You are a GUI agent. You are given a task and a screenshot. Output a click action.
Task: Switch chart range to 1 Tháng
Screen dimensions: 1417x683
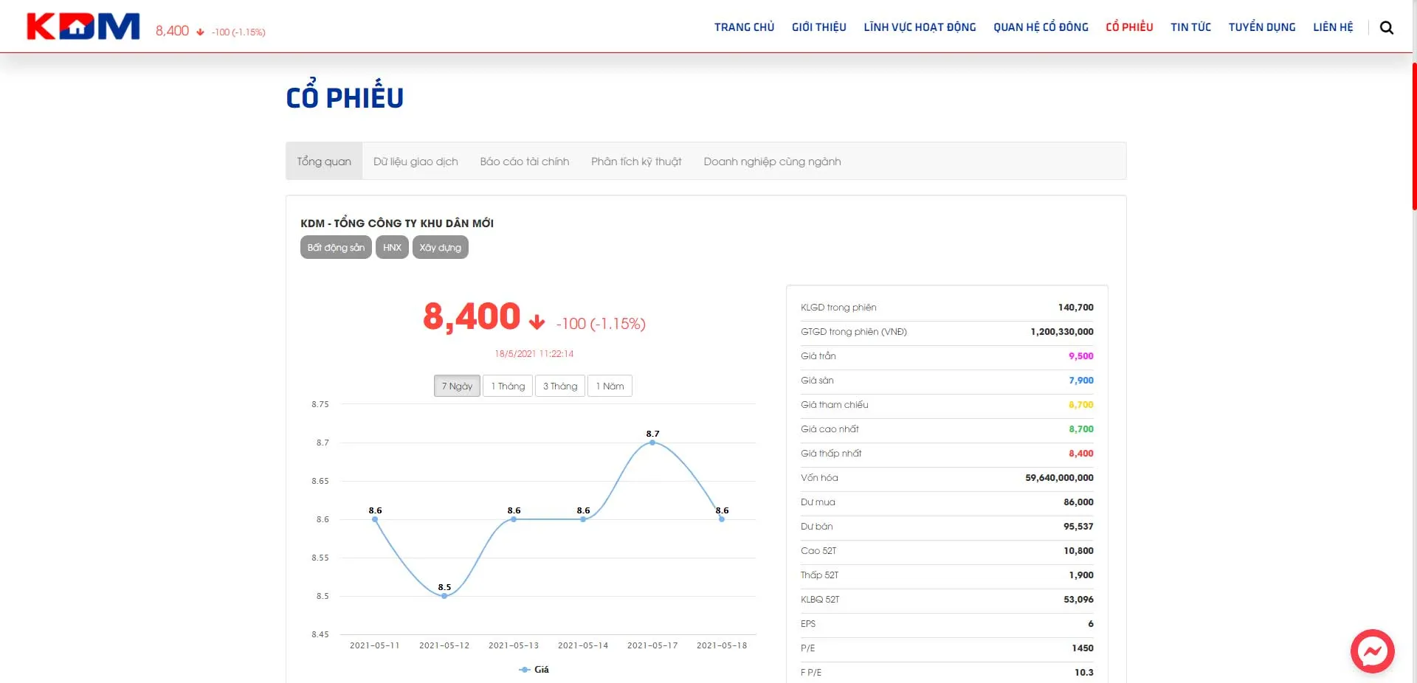pos(508,386)
